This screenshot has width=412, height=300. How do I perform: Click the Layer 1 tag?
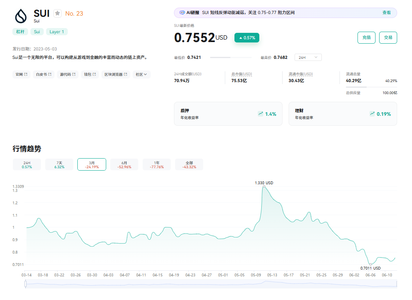(57, 32)
